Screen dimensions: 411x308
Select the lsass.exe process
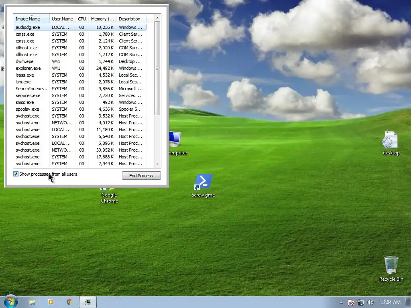(x=80, y=75)
